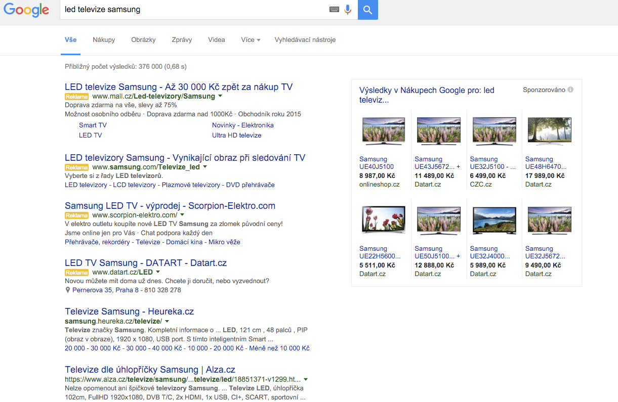Screen dimensions: 618x402
Task: Open the Výsledky v Nákupech Google link
Action: pos(427,95)
